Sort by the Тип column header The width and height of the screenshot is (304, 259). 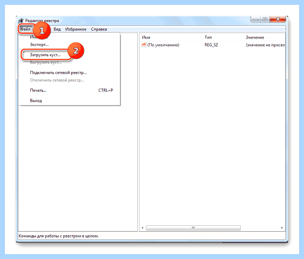coord(208,37)
